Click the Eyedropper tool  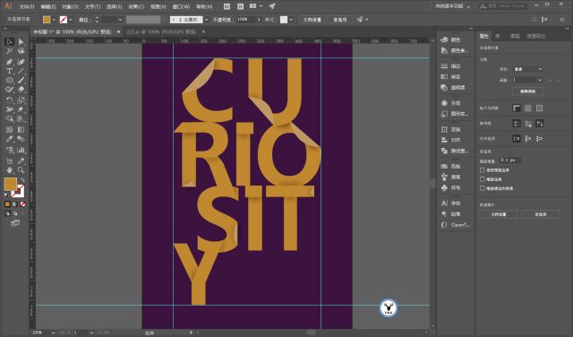pos(10,139)
